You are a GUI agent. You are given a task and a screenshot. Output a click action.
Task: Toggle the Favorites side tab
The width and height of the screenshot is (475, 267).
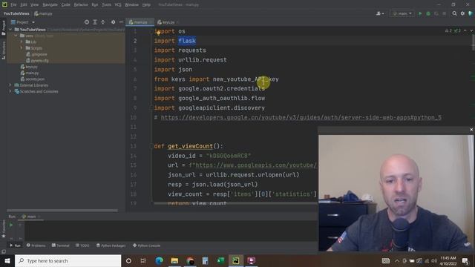click(4, 229)
